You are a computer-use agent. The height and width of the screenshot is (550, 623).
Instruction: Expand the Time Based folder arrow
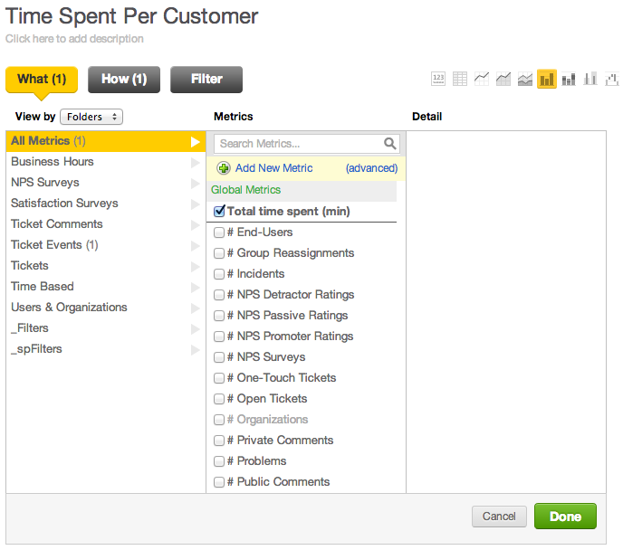pyautogui.click(x=195, y=288)
